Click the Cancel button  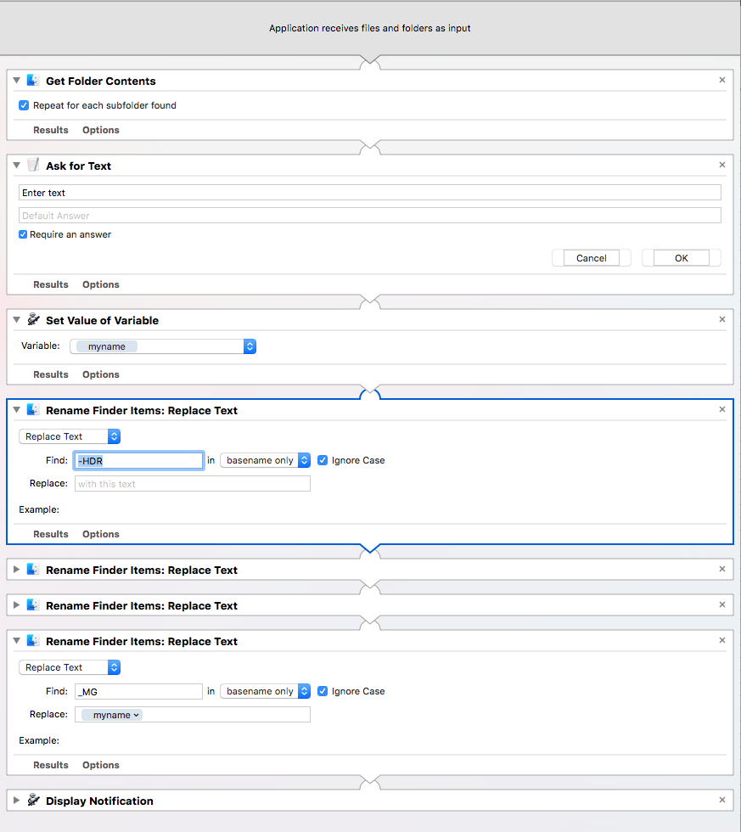click(592, 258)
